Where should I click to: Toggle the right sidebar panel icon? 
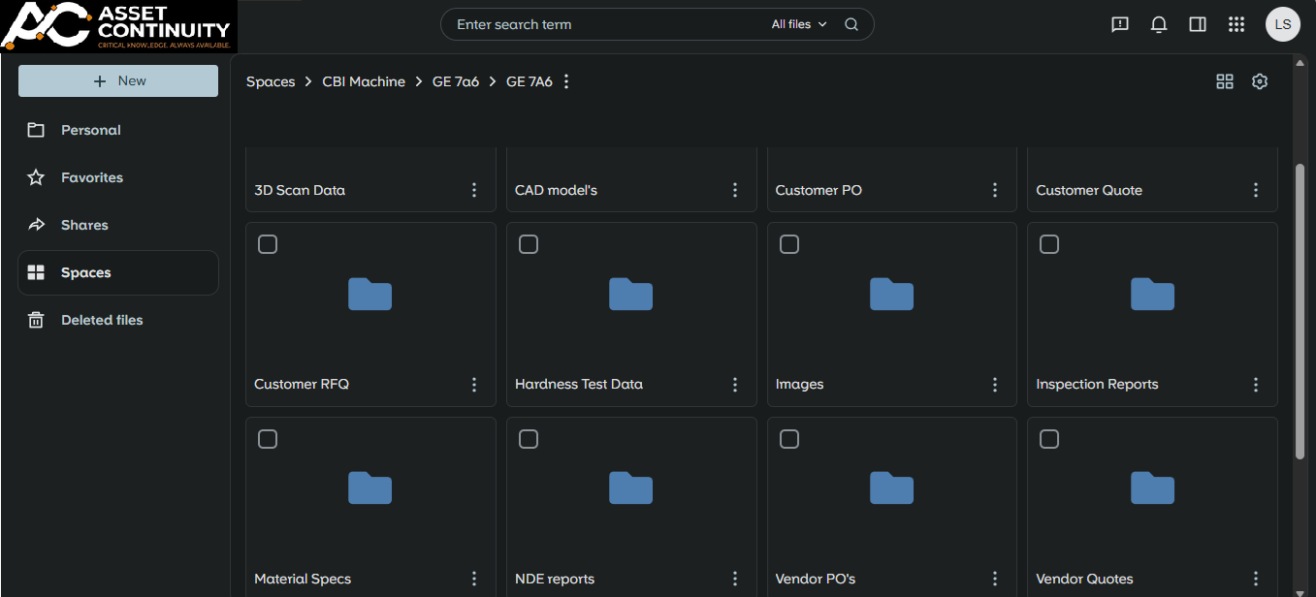click(x=1198, y=24)
